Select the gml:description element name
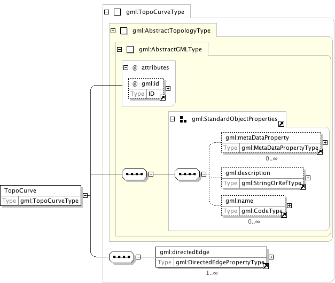 point(248,173)
